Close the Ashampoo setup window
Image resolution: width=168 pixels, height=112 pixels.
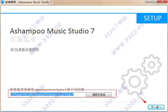162,1
